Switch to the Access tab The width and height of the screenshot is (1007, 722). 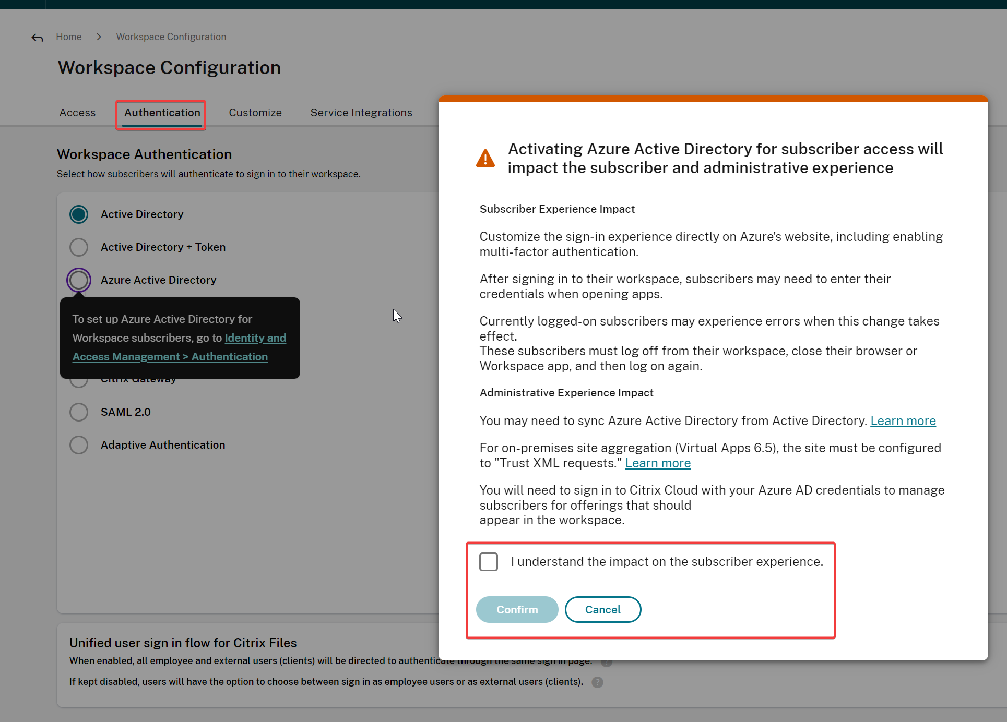click(x=77, y=112)
